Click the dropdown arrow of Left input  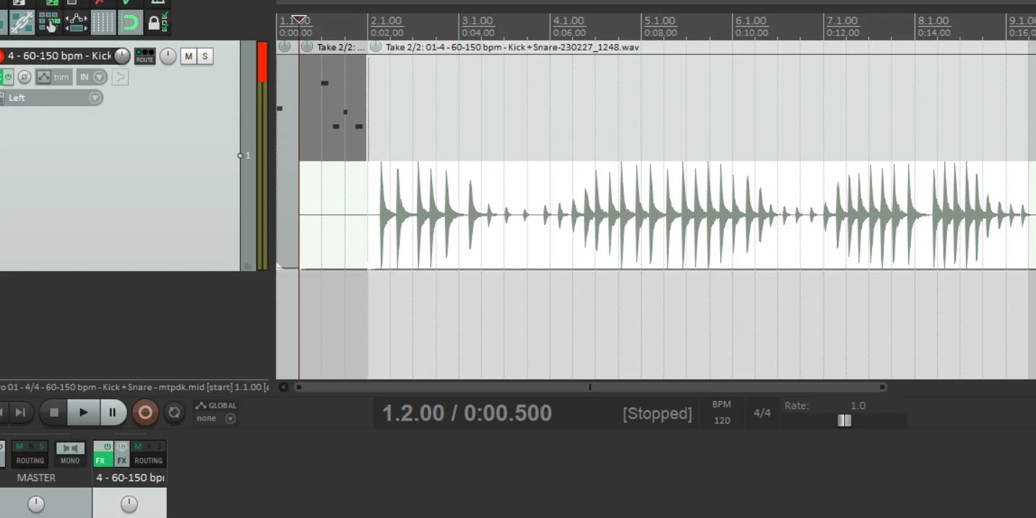(95, 97)
